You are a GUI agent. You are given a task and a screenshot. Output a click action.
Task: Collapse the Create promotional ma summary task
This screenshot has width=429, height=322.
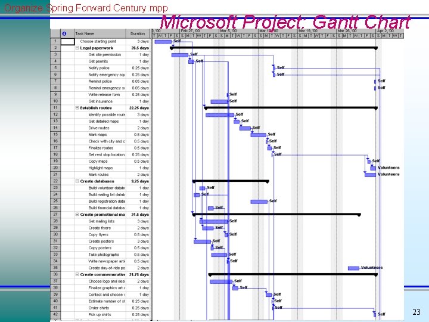point(77,215)
